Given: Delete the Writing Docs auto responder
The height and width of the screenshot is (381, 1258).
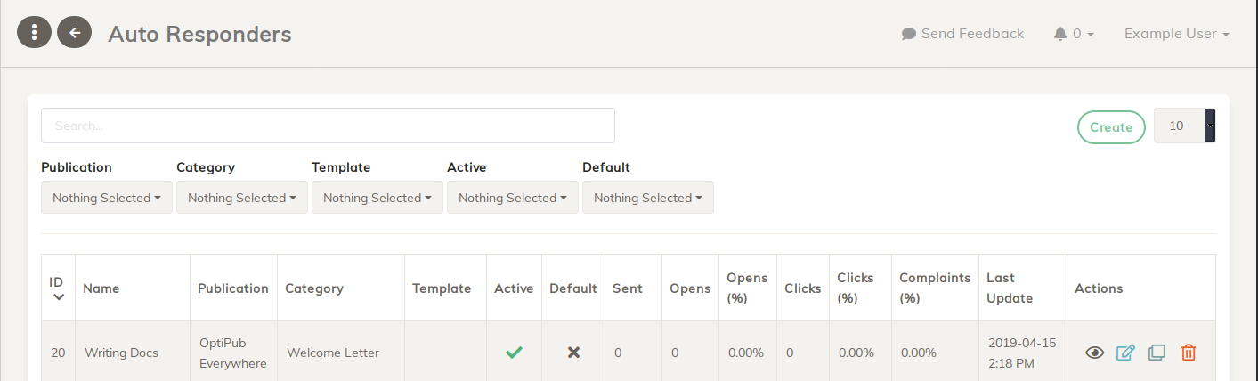Looking at the screenshot, I should (x=1189, y=353).
